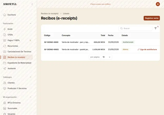
Task: Click the Usuarios group icon
Action: tap(5, 114)
